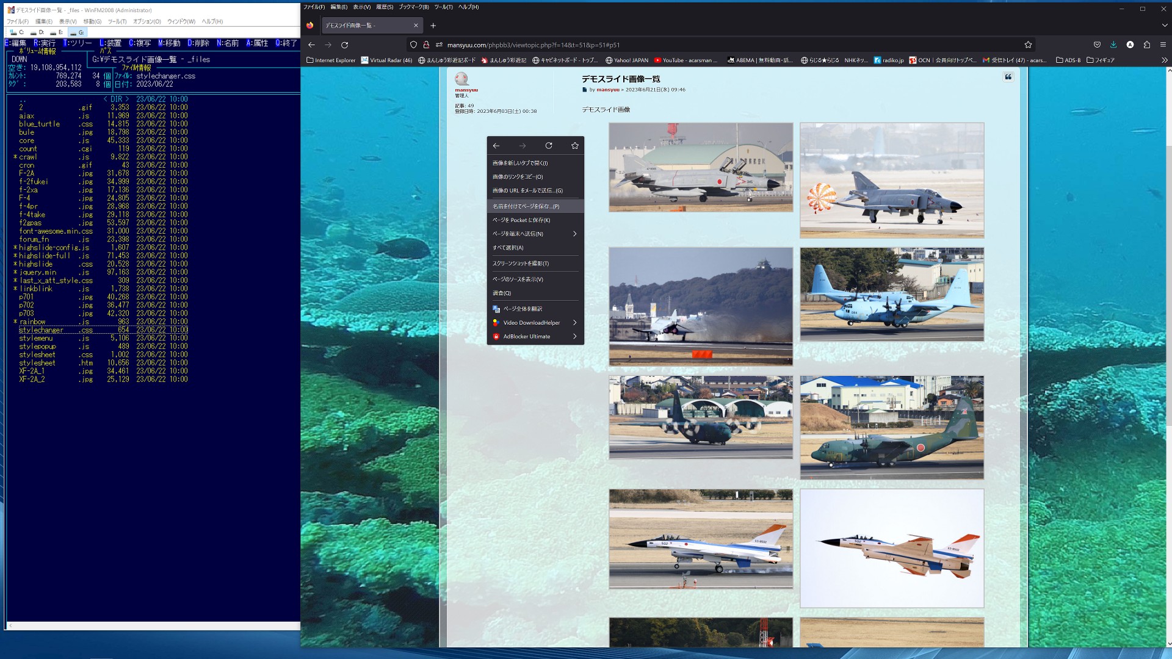Open the ADS-B bookmark folder
This screenshot has height=659, width=1172.
1068,60
